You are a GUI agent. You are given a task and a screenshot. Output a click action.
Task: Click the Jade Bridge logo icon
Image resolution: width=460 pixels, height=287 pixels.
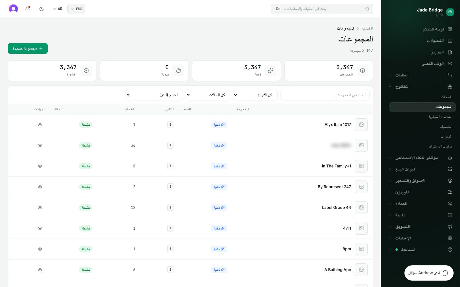[450, 12]
